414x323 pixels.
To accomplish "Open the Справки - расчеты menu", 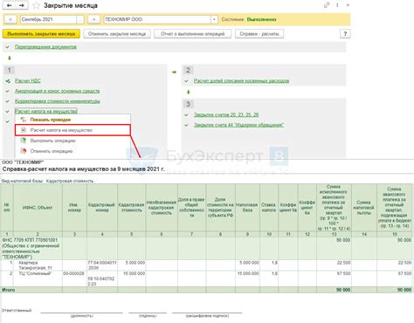I will coord(259,34).
